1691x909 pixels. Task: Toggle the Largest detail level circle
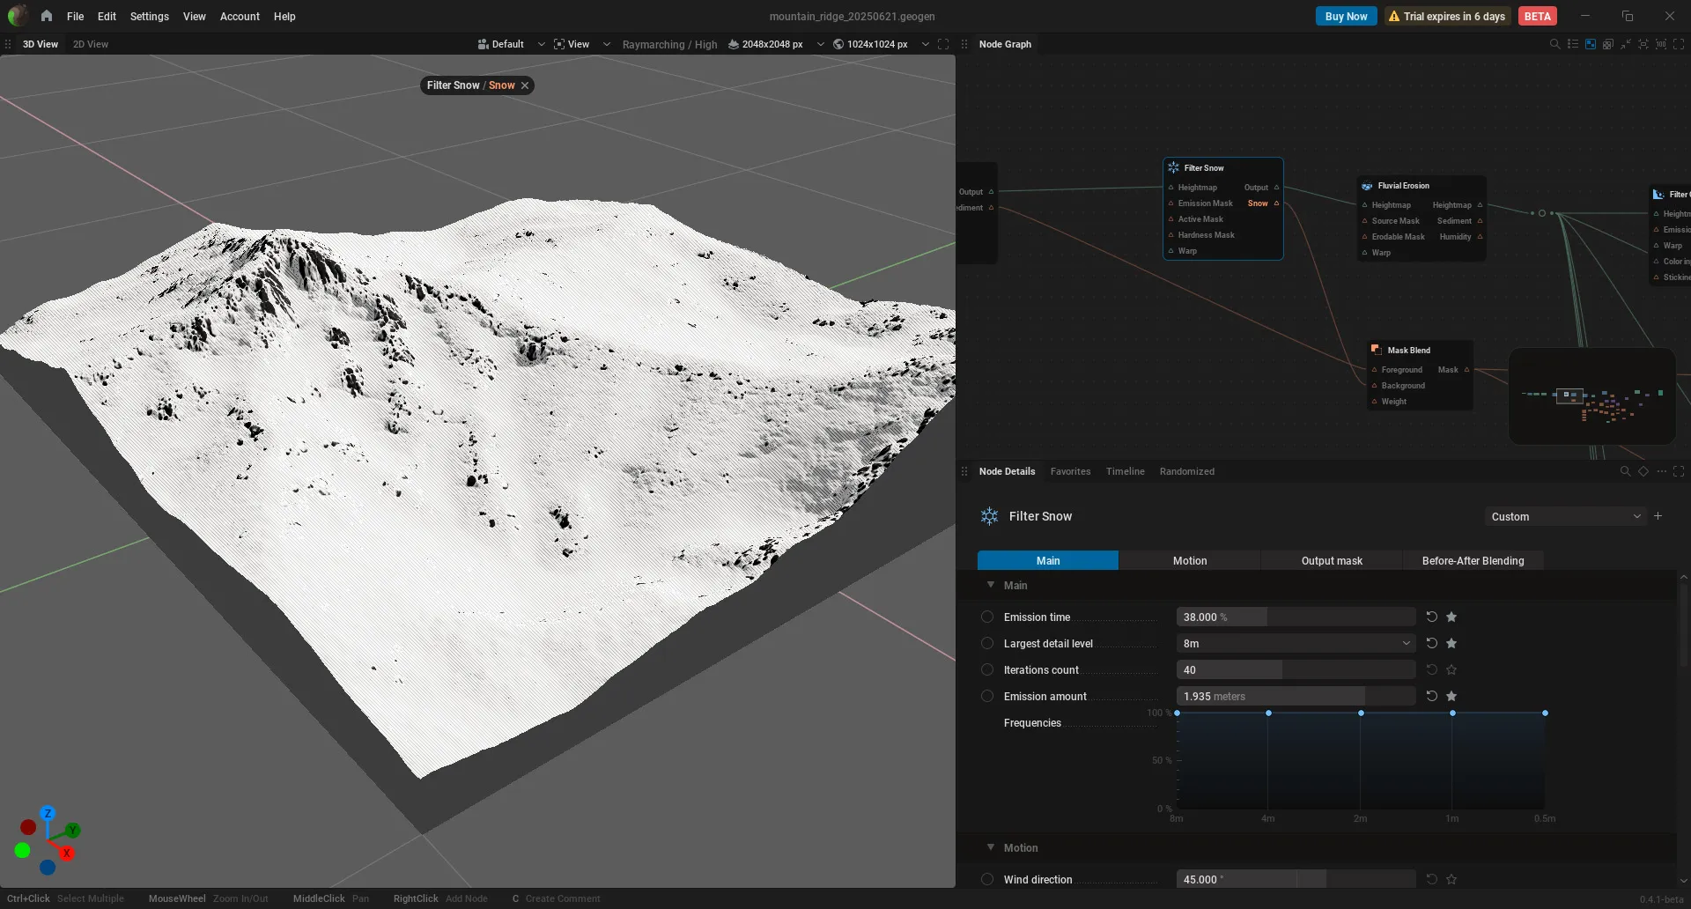(x=987, y=643)
